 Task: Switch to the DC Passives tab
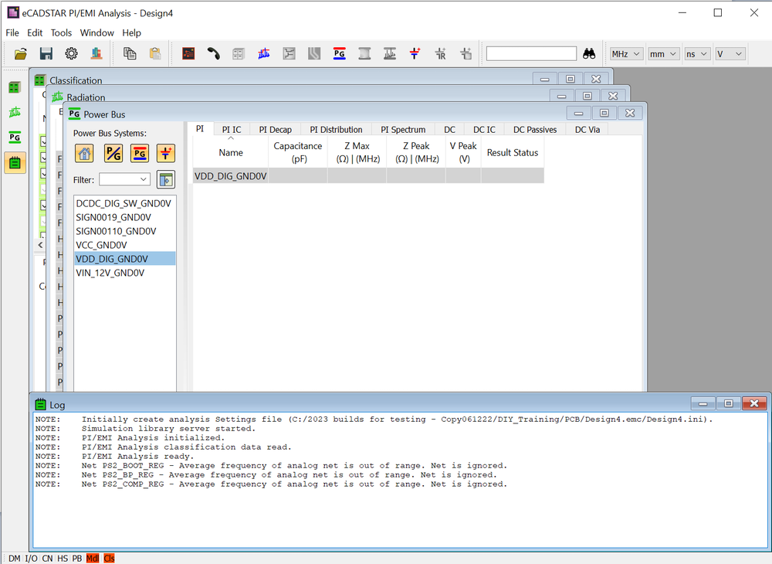click(535, 130)
